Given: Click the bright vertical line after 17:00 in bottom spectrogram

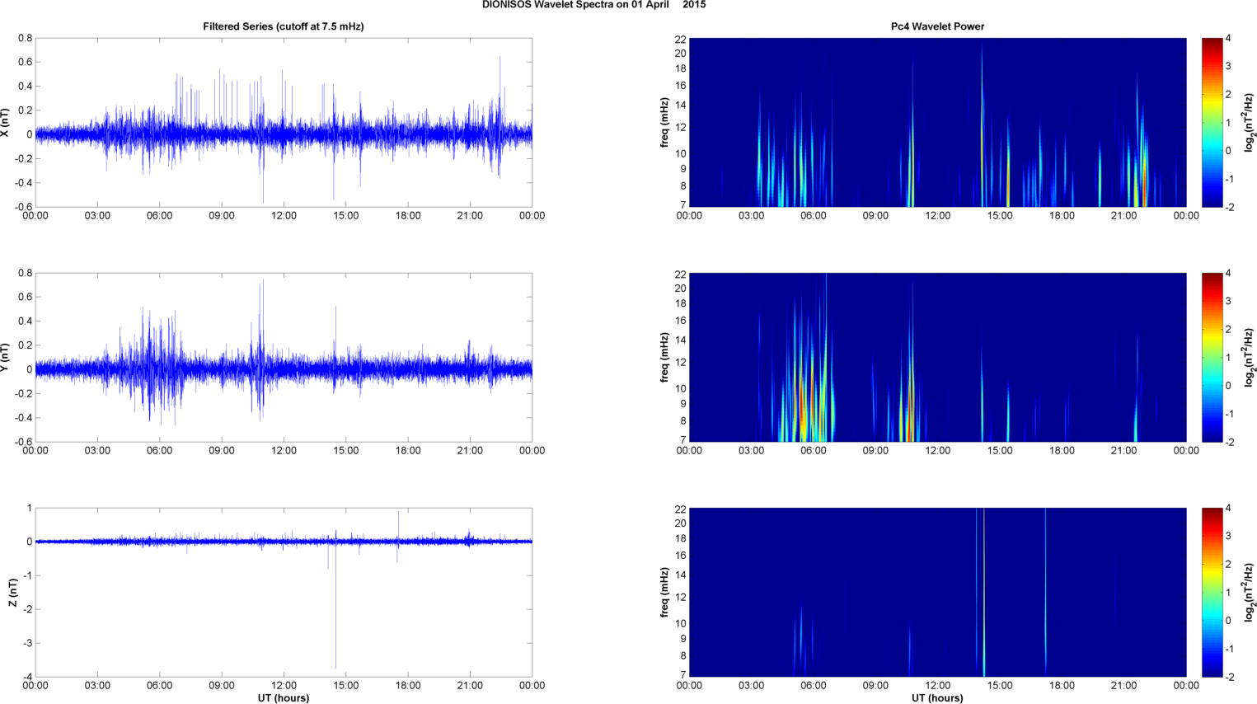Looking at the screenshot, I should tap(1045, 593).
